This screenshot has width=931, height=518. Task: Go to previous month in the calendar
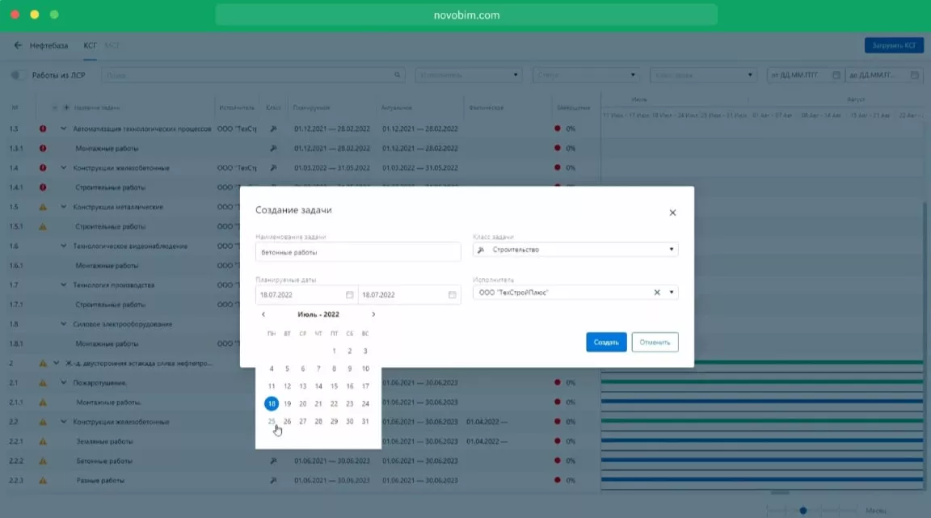(x=263, y=314)
